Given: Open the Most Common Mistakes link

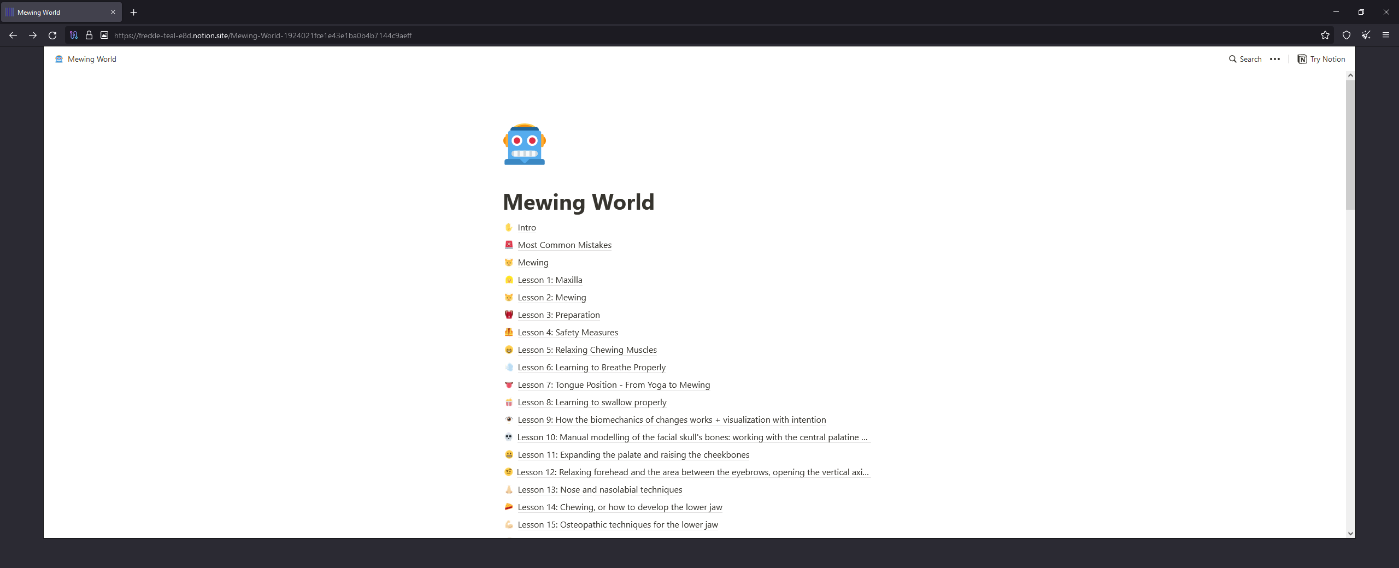Looking at the screenshot, I should [x=564, y=245].
